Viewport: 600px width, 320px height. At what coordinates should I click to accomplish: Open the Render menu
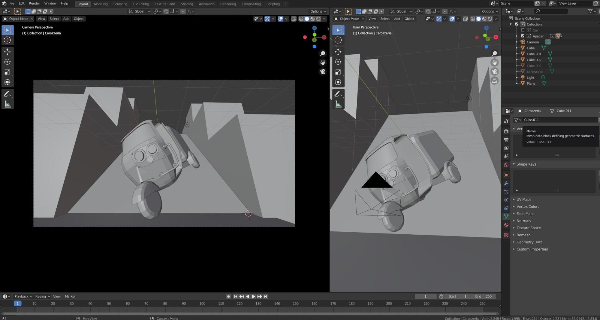(x=34, y=3)
